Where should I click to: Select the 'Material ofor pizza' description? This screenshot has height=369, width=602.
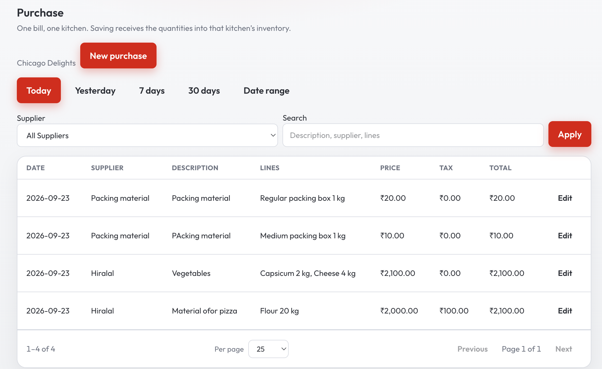pyautogui.click(x=205, y=311)
